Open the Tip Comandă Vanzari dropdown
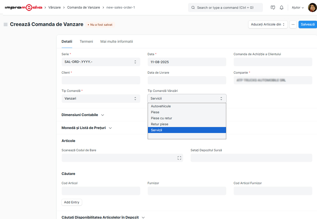317x219 pixels. (101, 99)
